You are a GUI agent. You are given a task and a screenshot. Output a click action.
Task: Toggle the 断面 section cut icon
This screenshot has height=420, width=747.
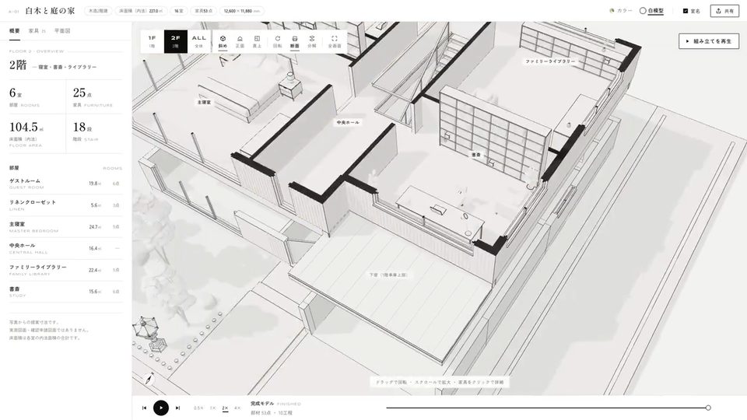tap(294, 41)
